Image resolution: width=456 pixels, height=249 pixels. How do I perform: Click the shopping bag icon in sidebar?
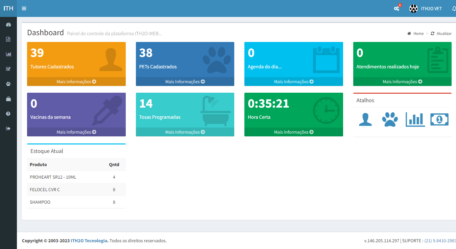(x=8, y=98)
